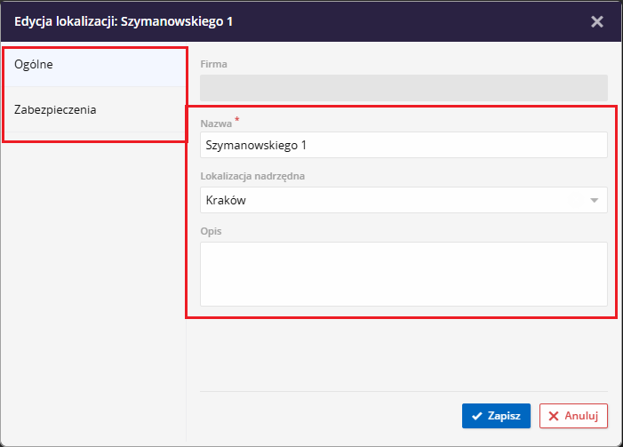Screen dimensions: 623x447
Task: Expand the Lokalizacja nadrzędna dropdown arrow
Action: 594,200
